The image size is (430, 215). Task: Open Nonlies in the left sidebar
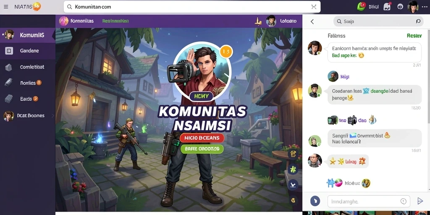click(x=28, y=83)
